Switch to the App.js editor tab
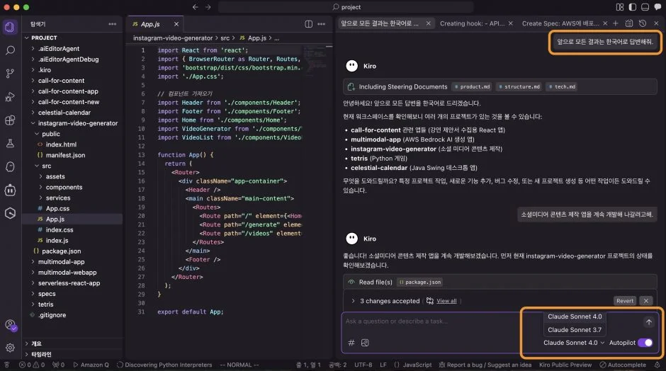This screenshot has height=371, width=666. pyautogui.click(x=150, y=24)
